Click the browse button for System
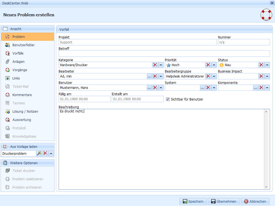Viewport: 275px width, 206px height. click(203, 88)
